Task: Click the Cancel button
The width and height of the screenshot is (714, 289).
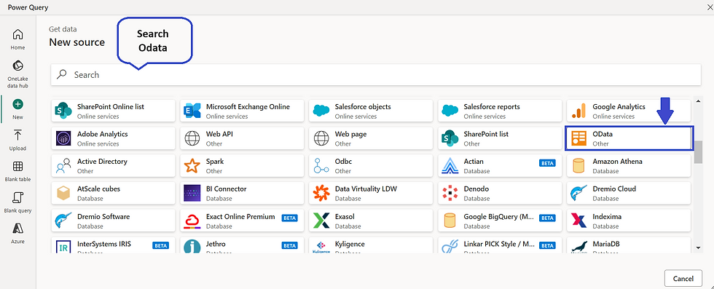Action: pos(683,279)
